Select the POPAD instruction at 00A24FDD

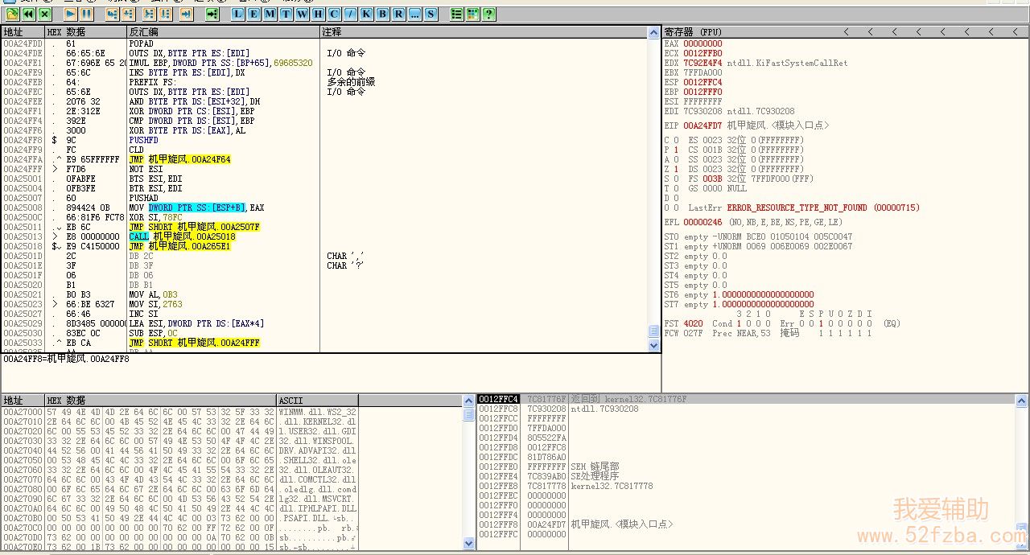[142, 43]
